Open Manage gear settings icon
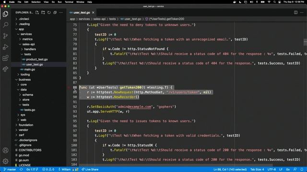Image resolution: width=307 pixels, height=172 pixels. tap(5, 161)
